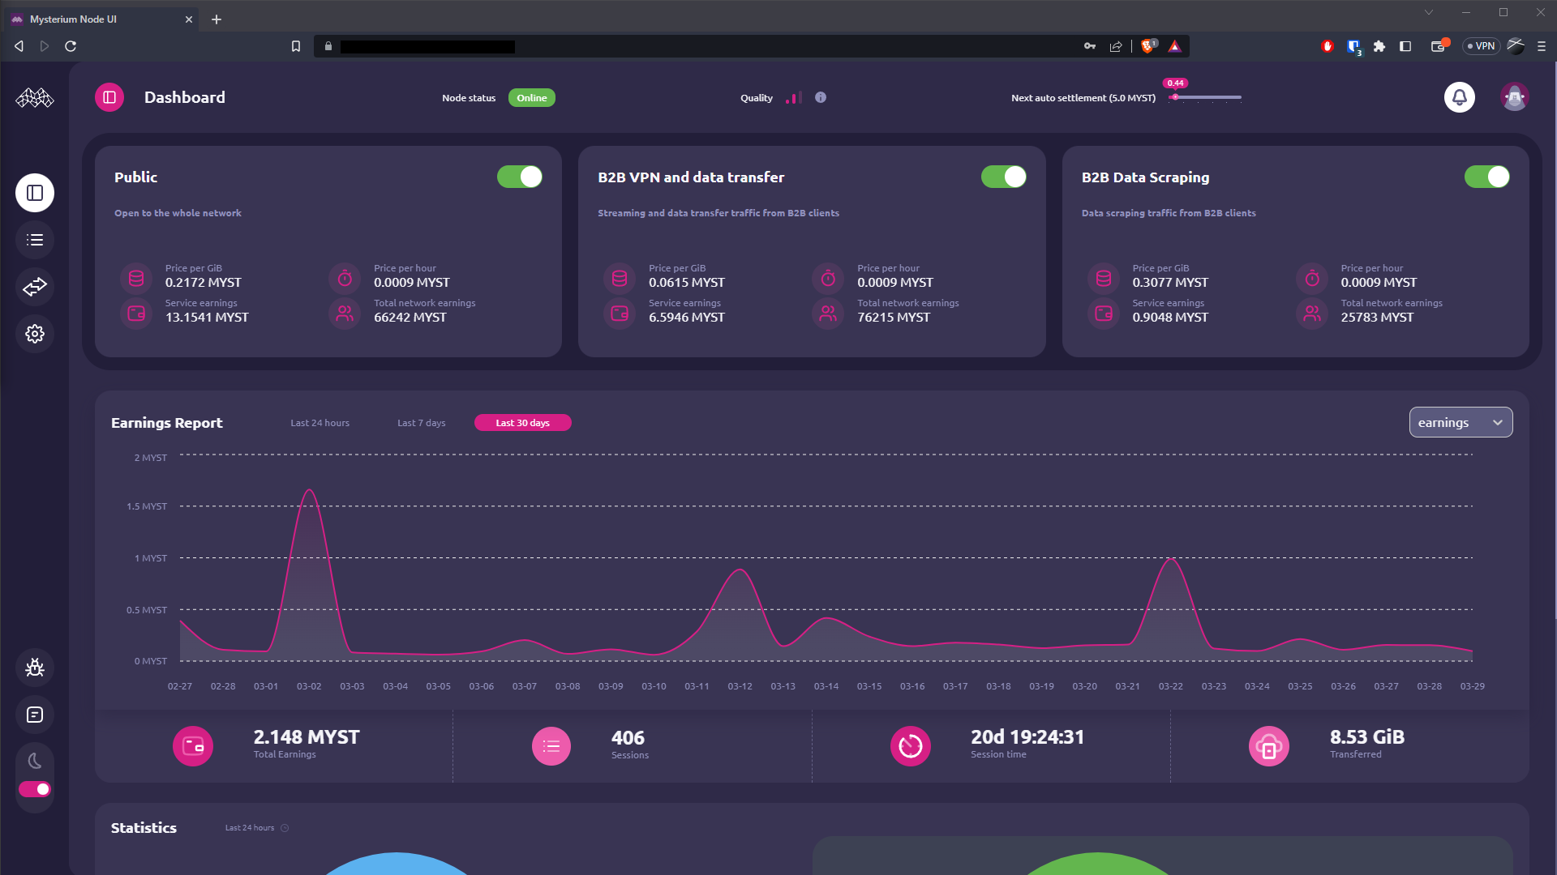Switch Earnings Report to Last 7 days
The image size is (1557, 875).
click(421, 422)
